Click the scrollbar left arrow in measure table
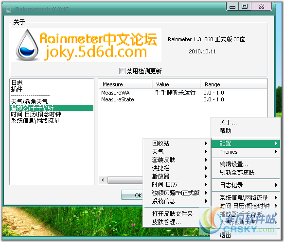 tap(103, 180)
